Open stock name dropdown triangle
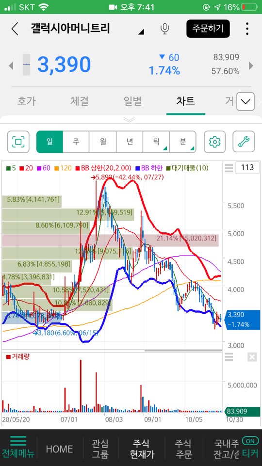The height and width of the screenshot is (466, 262). (142, 32)
